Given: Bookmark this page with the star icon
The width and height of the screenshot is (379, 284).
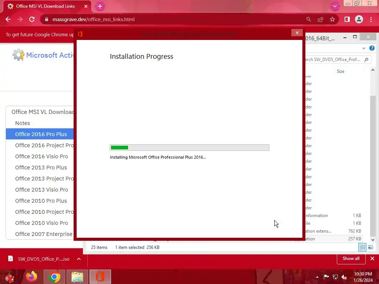Looking at the screenshot, I should point(332,19).
